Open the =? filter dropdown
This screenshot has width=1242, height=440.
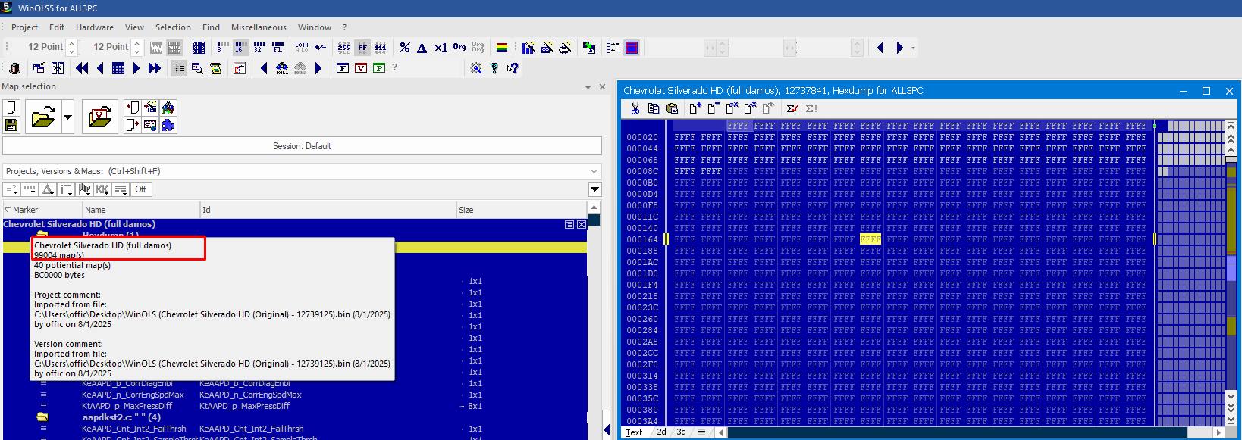coord(11,189)
